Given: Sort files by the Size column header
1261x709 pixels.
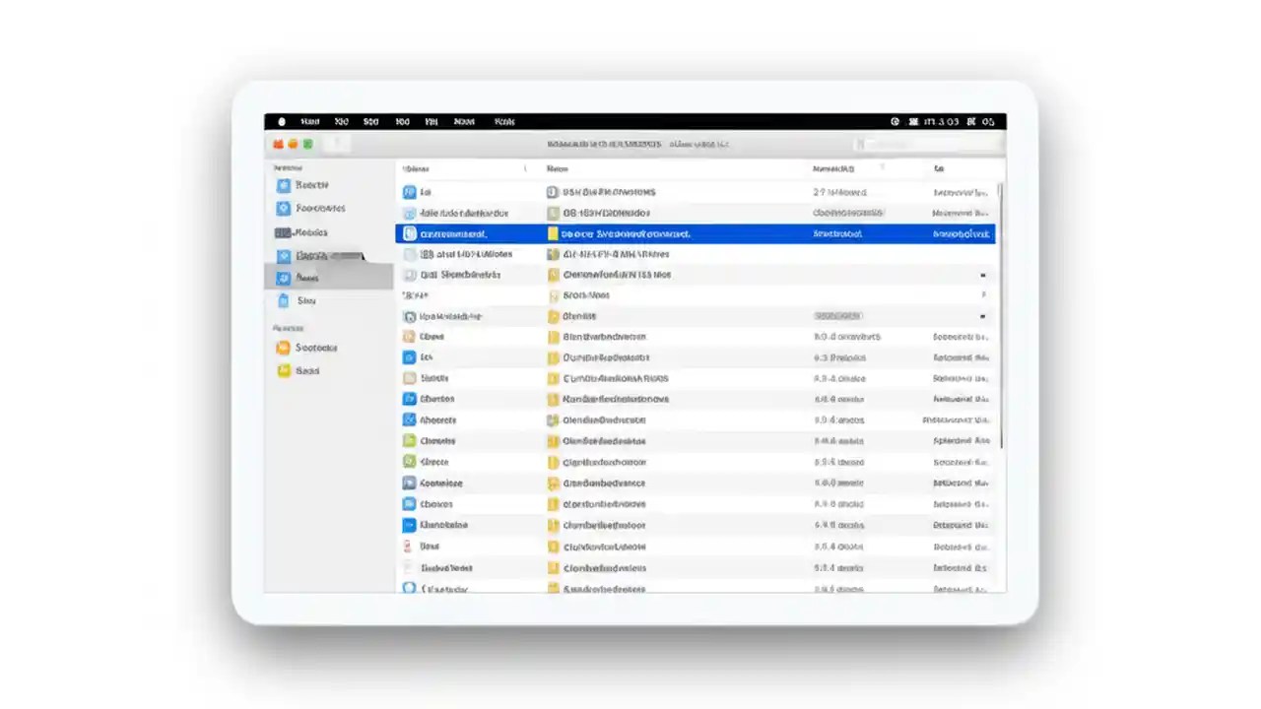Looking at the screenshot, I should click(x=938, y=168).
